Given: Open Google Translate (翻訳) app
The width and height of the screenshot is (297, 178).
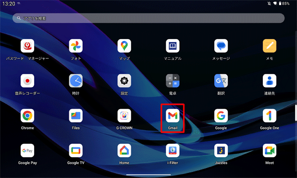Looking at the screenshot, I should tap(221, 81).
